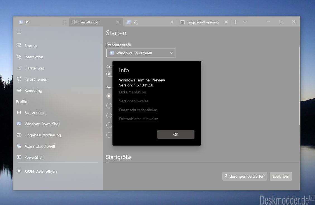Open the Datenschutzrichtlinien link
The width and height of the screenshot is (315, 205).
click(138, 110)
